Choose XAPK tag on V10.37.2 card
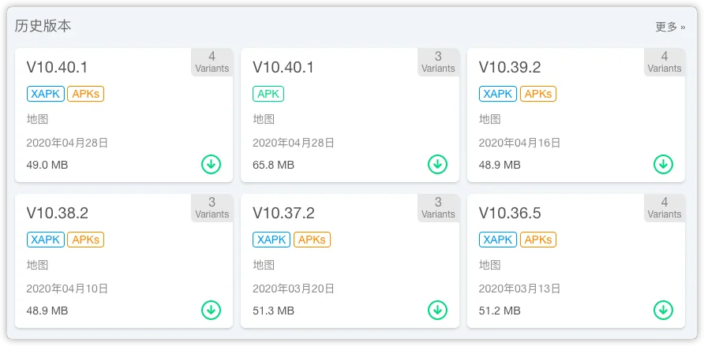This screenshot has width=704, height=346. pos(271,240)
